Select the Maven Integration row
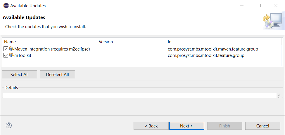 (52, 49)
